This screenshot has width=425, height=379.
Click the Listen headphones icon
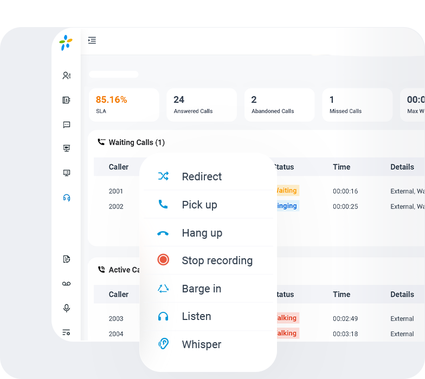point(163,316)
